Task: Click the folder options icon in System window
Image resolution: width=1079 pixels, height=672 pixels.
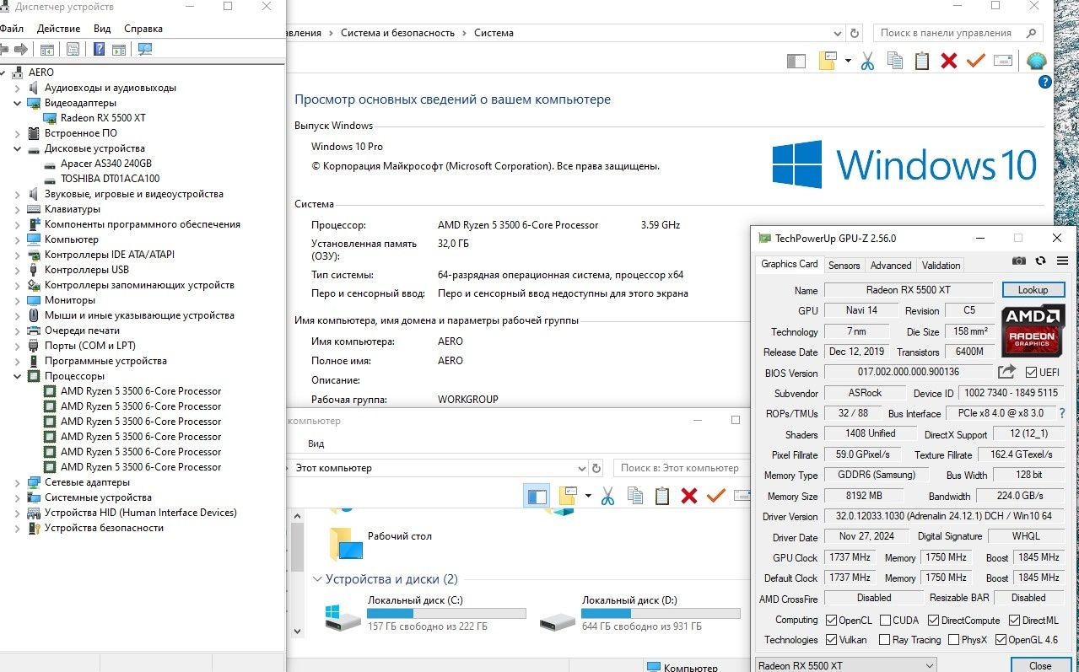Action: click(x=828, y=61)
